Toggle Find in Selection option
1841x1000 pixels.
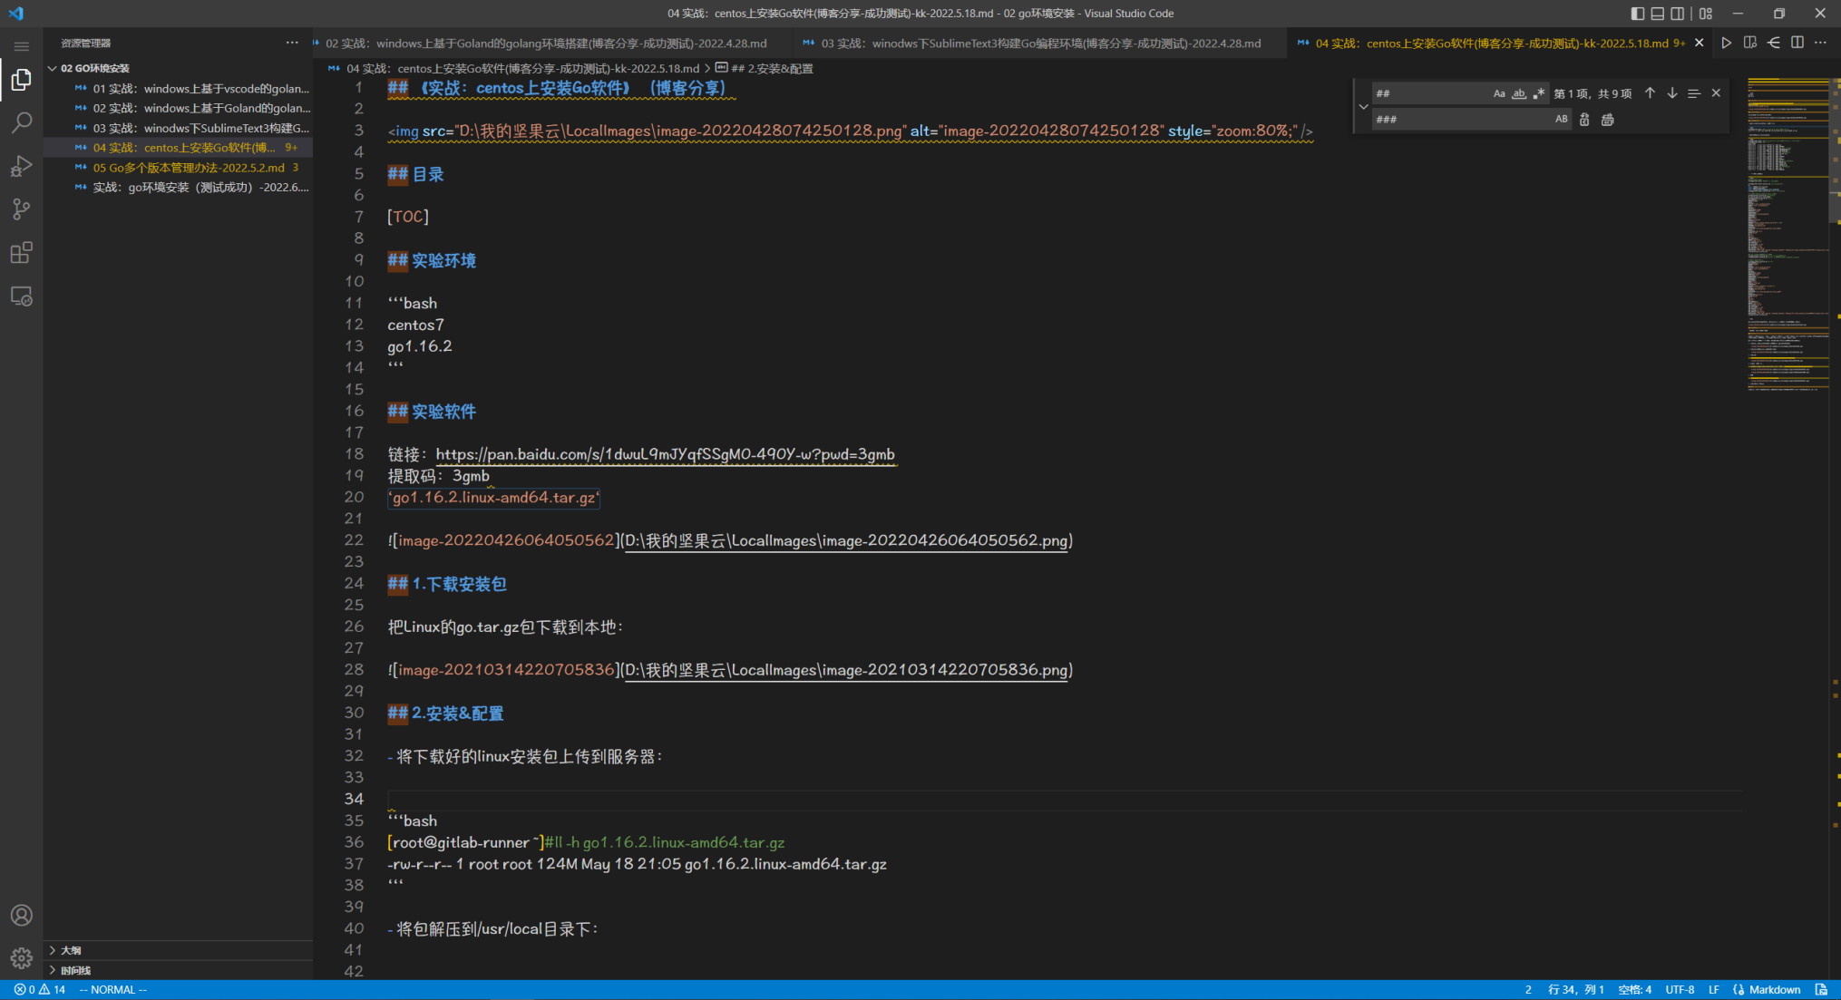[1693, 93]
